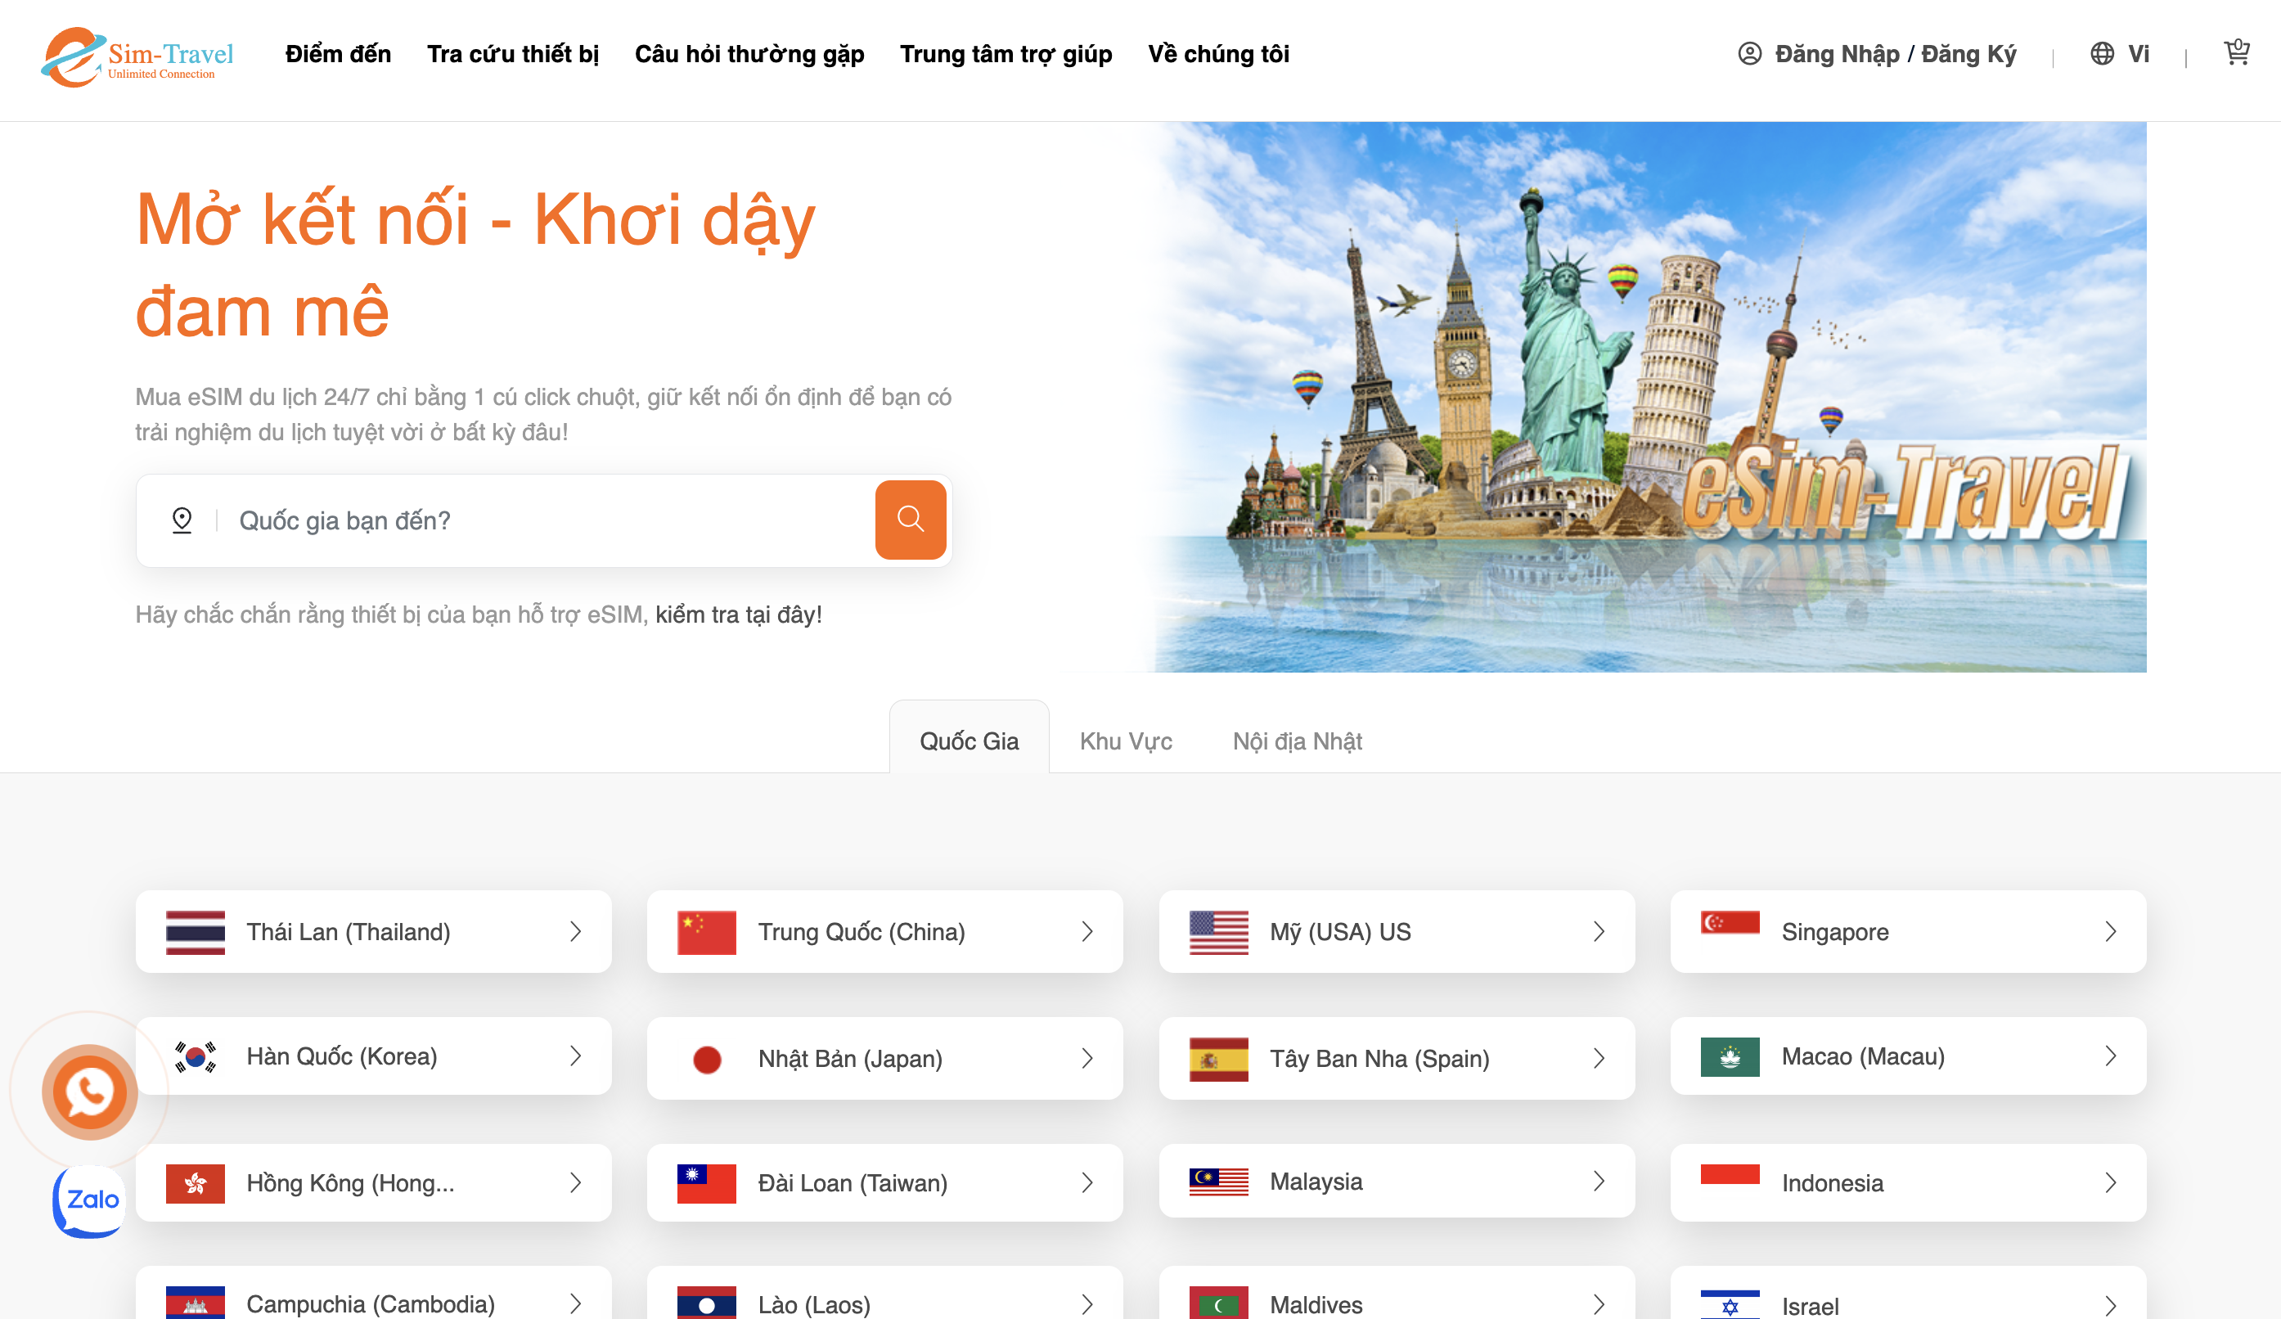This screenshot has height=1319, width=2281.
Task: Click the Thailand flag icon
Action: pyautogui.click(x=196, y=933)
